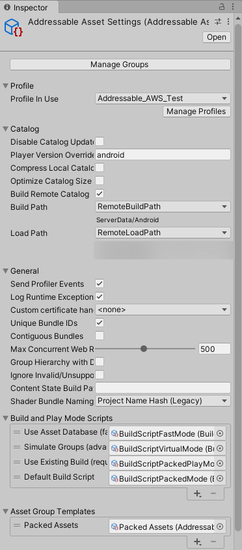Click the Max Concurrent Web Requests value 500
This screenshot has height=550, width=242.
214,349
